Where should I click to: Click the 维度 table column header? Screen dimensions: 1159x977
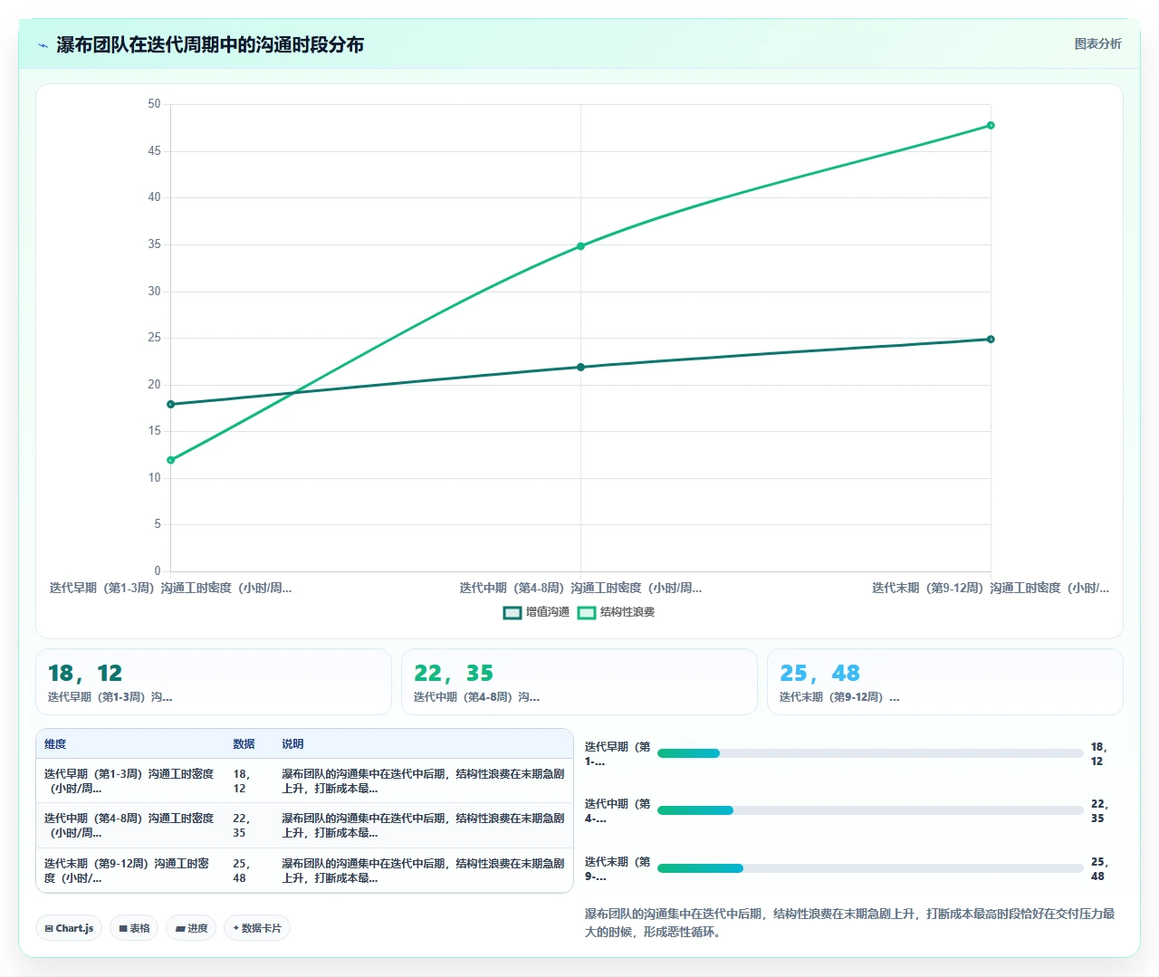pos(55,744)
